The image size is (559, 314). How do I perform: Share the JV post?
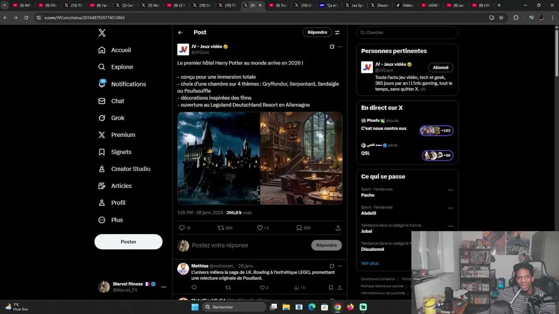coord(338,228)
